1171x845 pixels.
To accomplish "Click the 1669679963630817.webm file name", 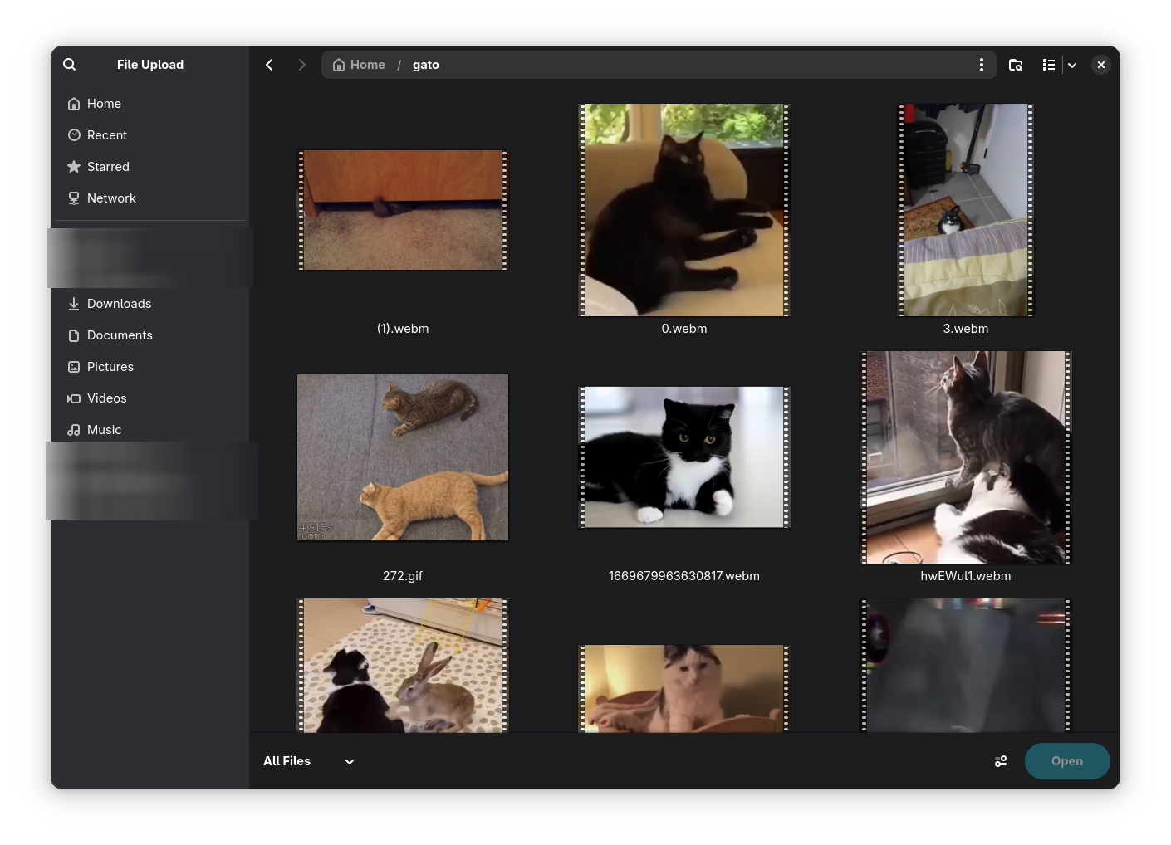I will coord(684,576).
